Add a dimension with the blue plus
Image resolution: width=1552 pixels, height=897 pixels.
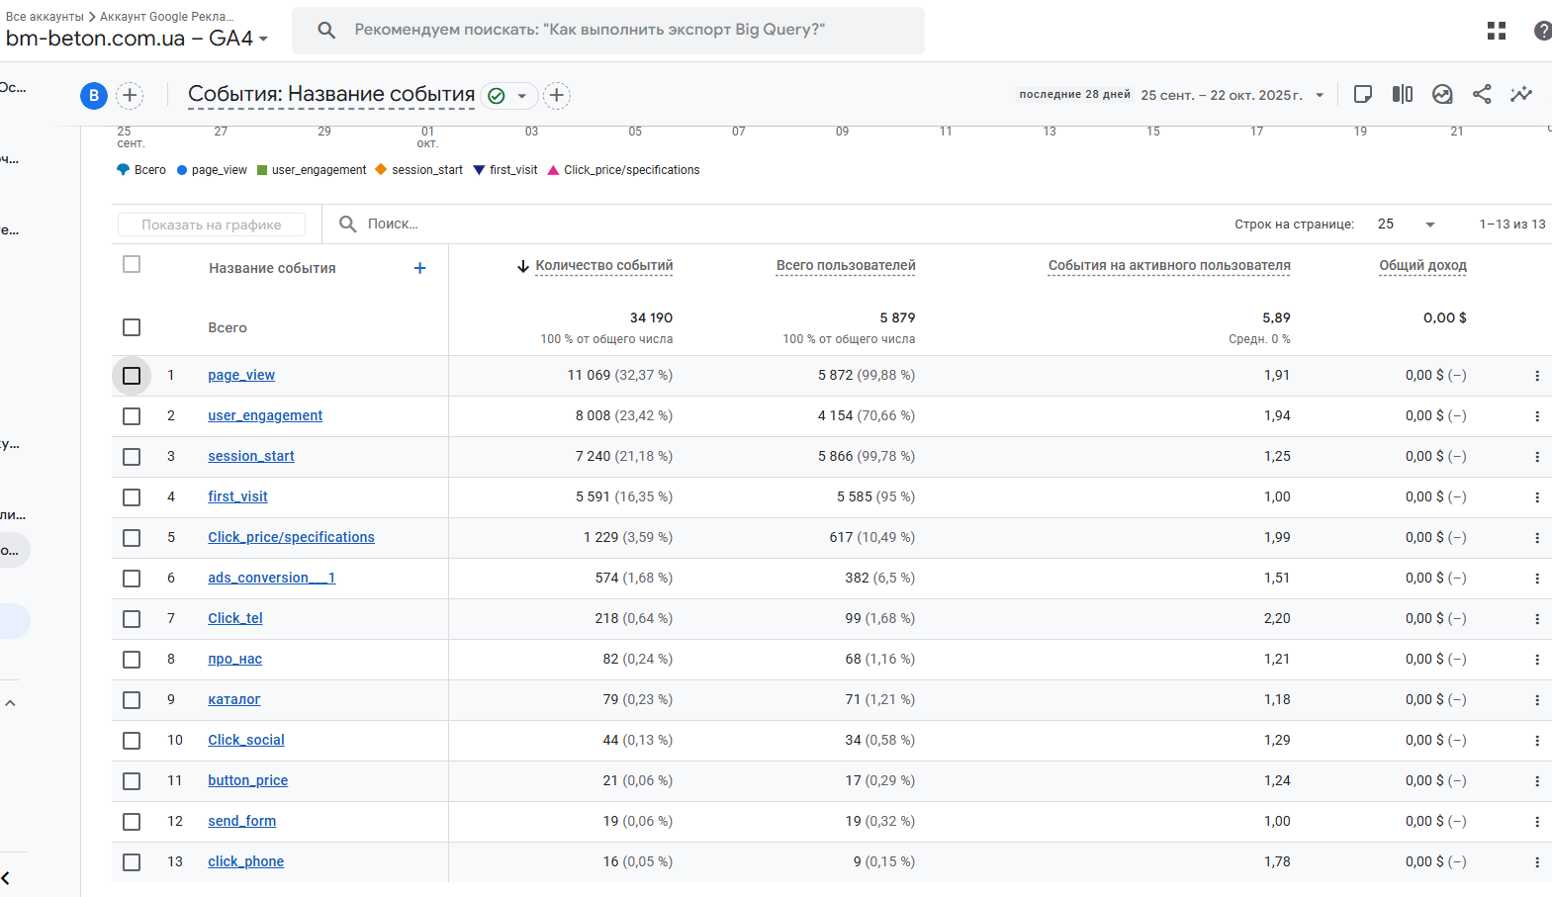click(419, 268)
